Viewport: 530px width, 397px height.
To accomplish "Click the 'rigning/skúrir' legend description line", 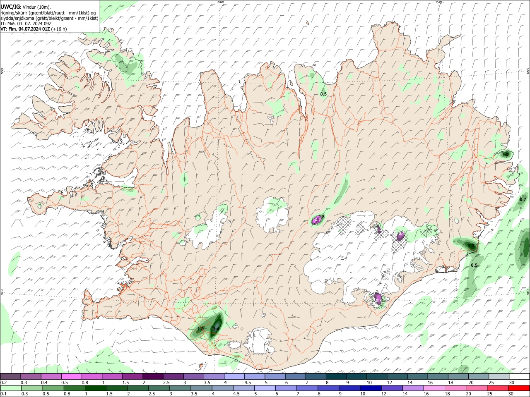I will point(48,12).
